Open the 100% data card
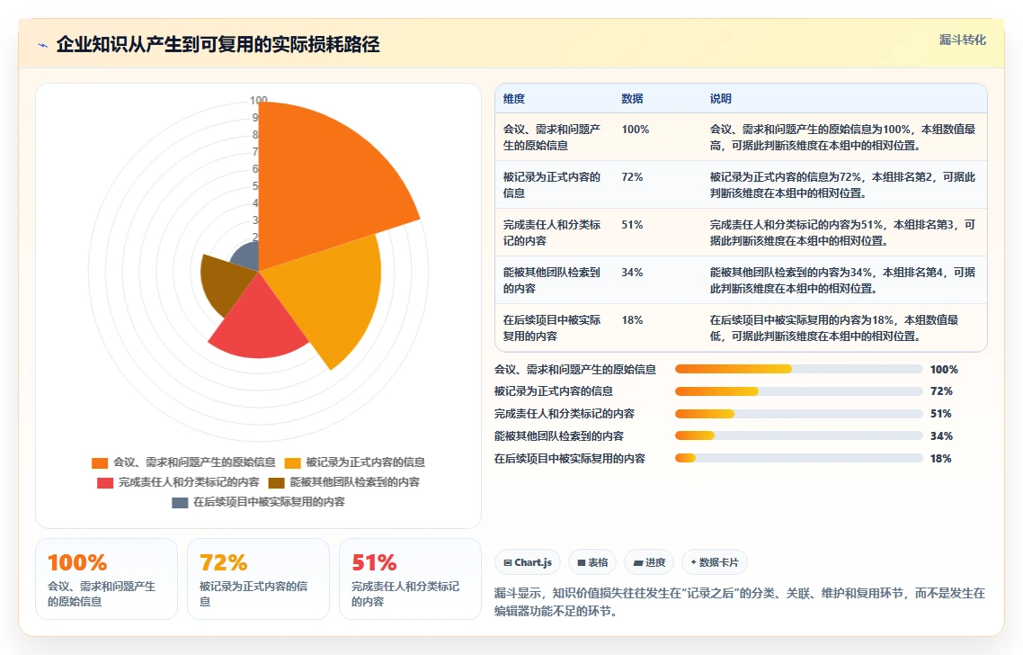1023x655 pixels. click(x=106, y=579)
